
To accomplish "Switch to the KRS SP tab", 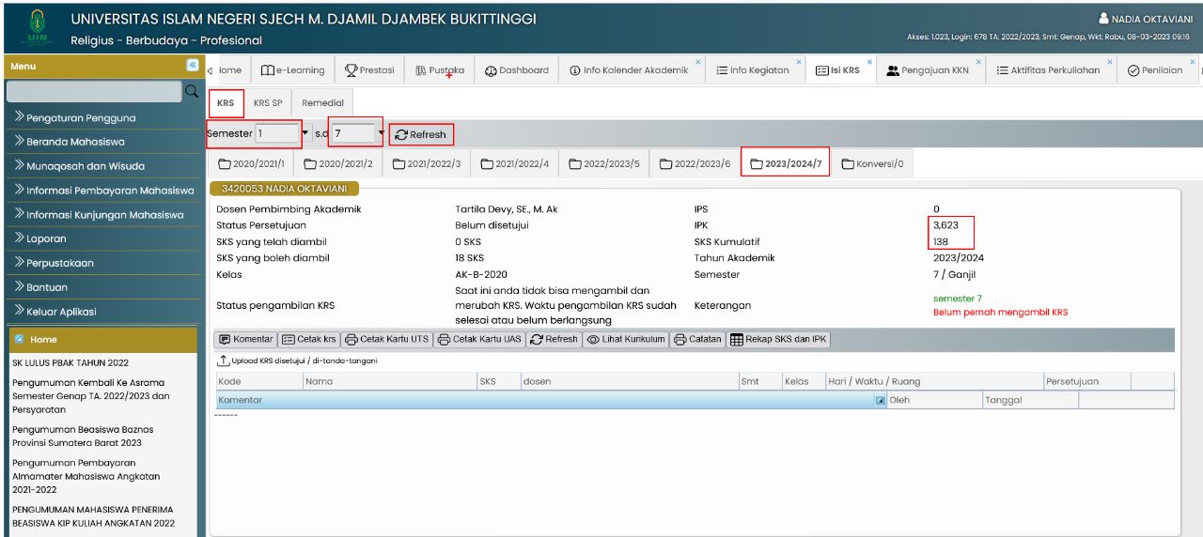I will click(x=268, y=103).
